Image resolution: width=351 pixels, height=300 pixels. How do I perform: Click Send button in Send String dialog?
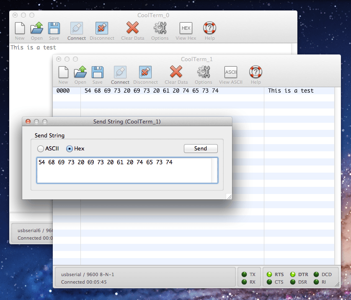(201, 148)
